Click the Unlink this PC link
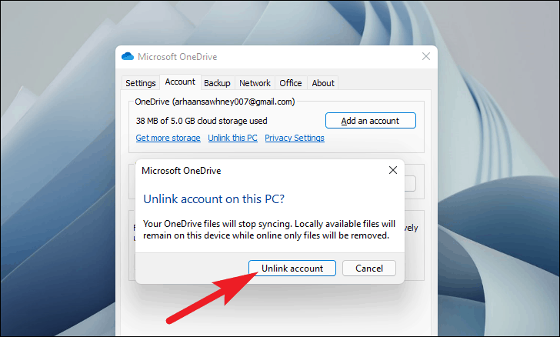Viewport: 560px width, 337px height. [232, 138]
